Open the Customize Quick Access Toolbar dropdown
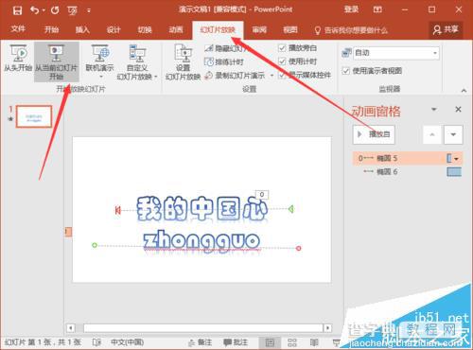The width and height of the screenshot is (473, 350). 89,10
